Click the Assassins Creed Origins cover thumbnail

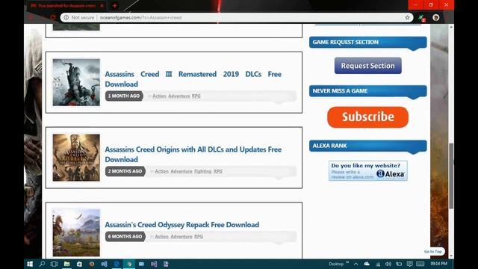click(x=76, y=158)
